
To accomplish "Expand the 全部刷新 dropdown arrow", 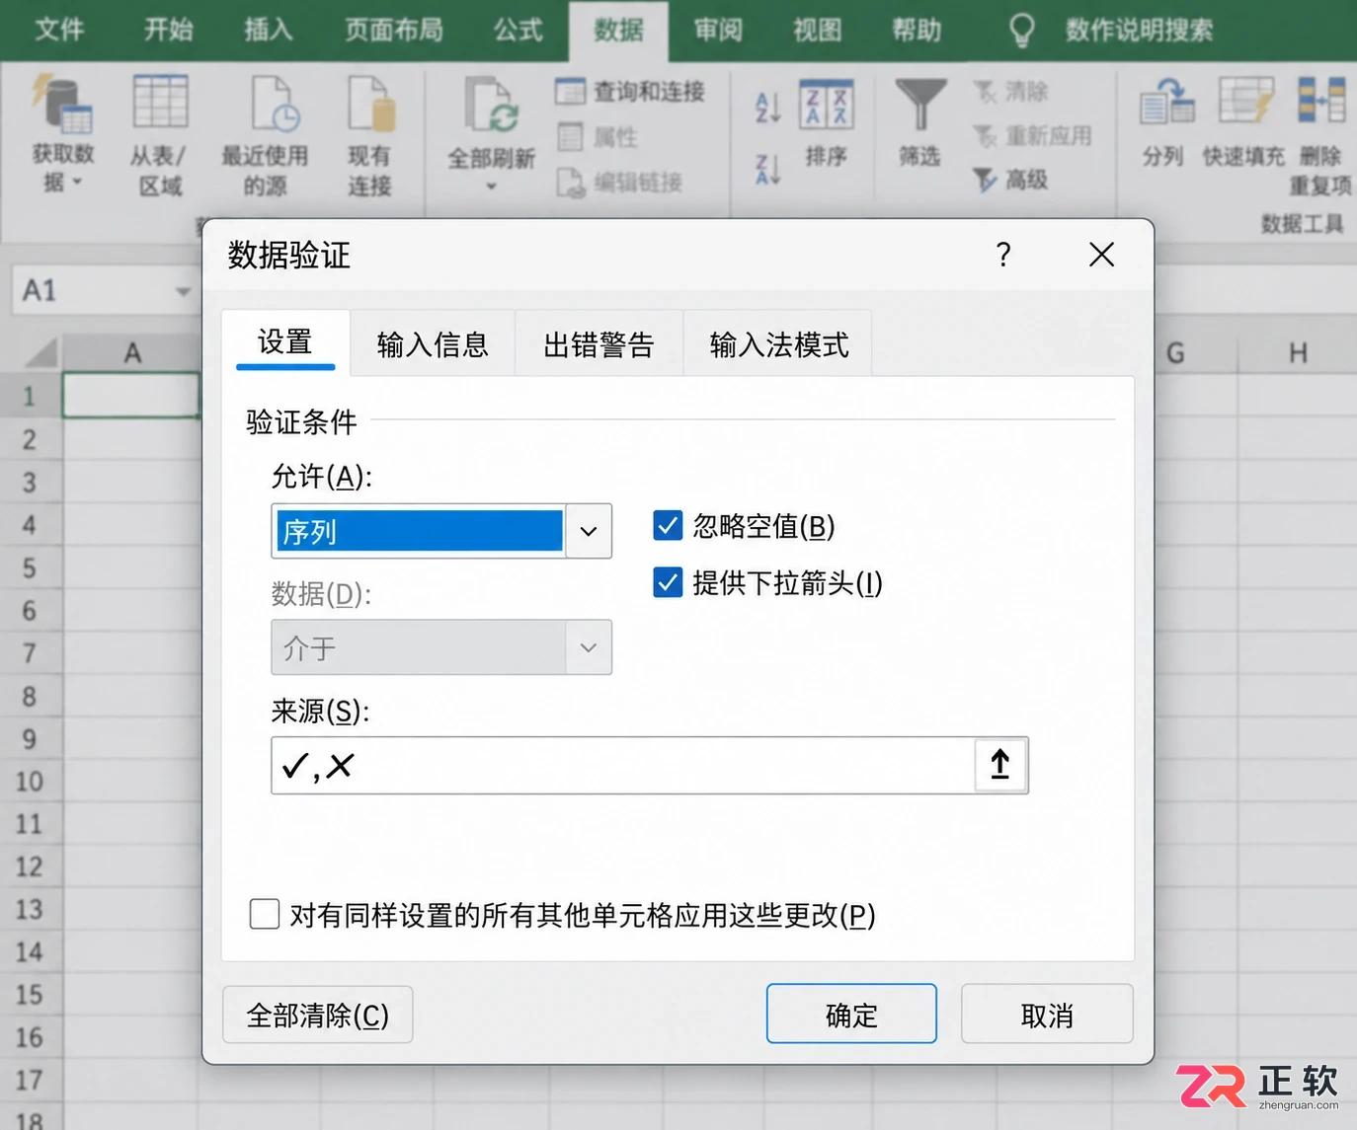I will [x=491, y=186].
